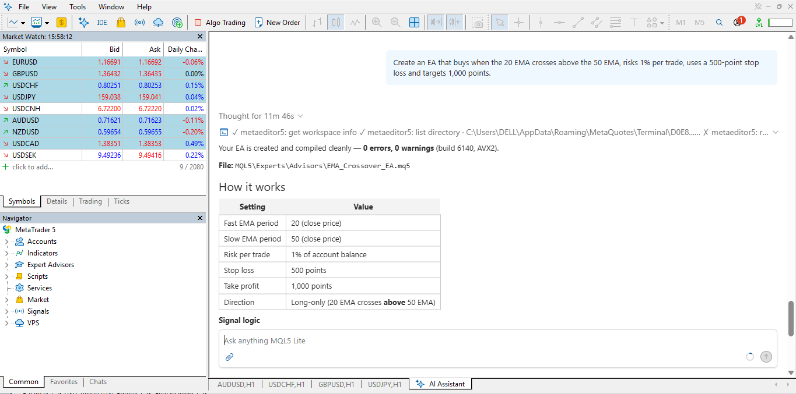796x394 pixels.
Task: Tile windows with grid icon
Action: coord(414,23)
